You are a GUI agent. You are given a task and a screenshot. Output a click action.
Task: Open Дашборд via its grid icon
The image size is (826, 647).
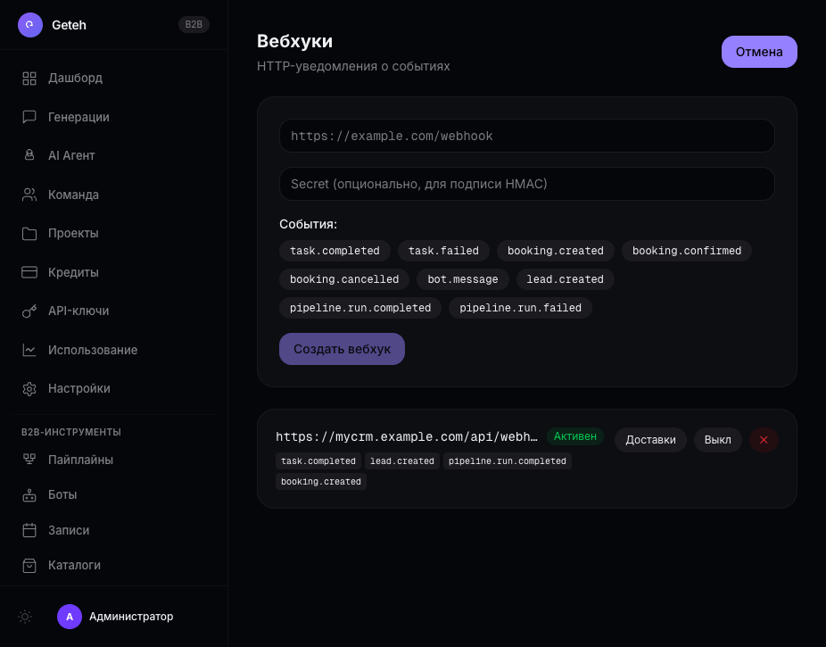pyautogui.click(x=29, y=78)
